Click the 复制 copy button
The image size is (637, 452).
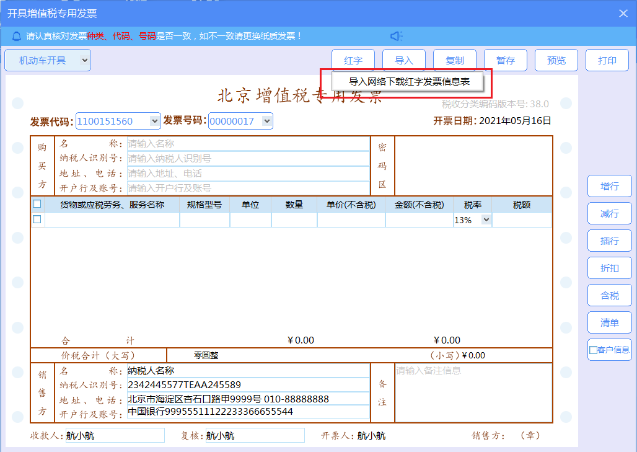[455, 60]
